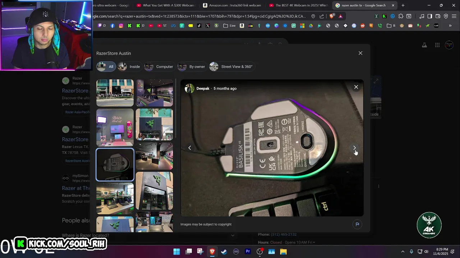Open the 'Razer at The' mySimon result link
The width and height of the screenshot is (460, 258).
click(x=76, y=188)
